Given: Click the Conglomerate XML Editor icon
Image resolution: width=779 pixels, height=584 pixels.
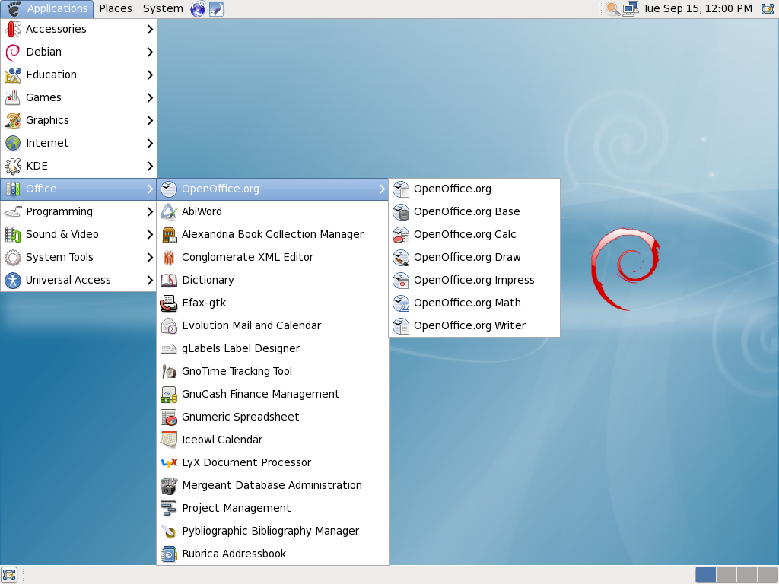Looking at the screenshot, I should click(x=169, y=257).
